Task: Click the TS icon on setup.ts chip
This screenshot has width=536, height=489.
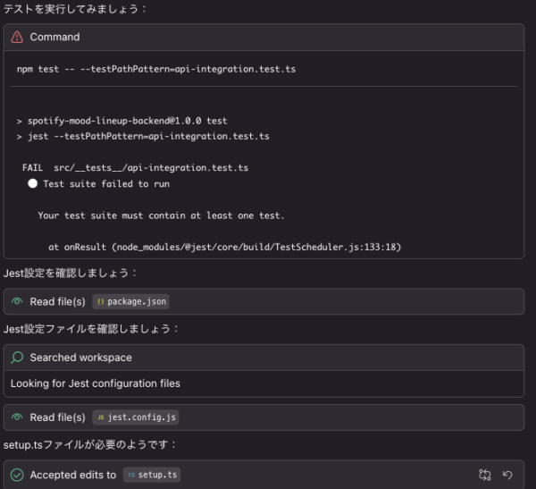Action: (131, 475)
